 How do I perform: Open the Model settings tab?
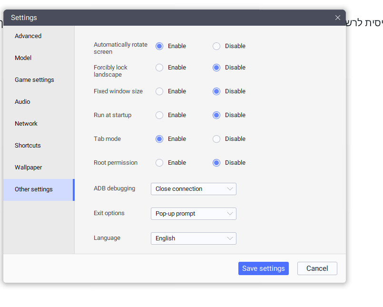point(23,58)
